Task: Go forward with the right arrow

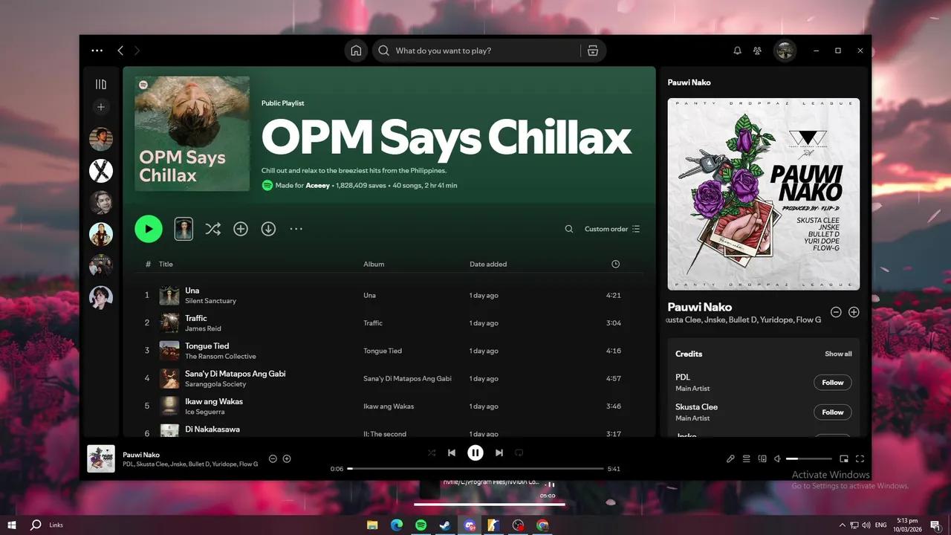Action: pyautogui.click(x=137, y=51)
